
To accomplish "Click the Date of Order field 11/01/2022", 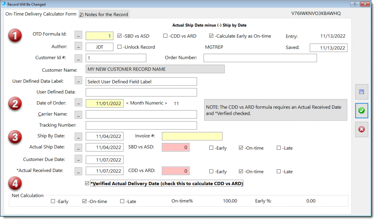I will 105,104.
